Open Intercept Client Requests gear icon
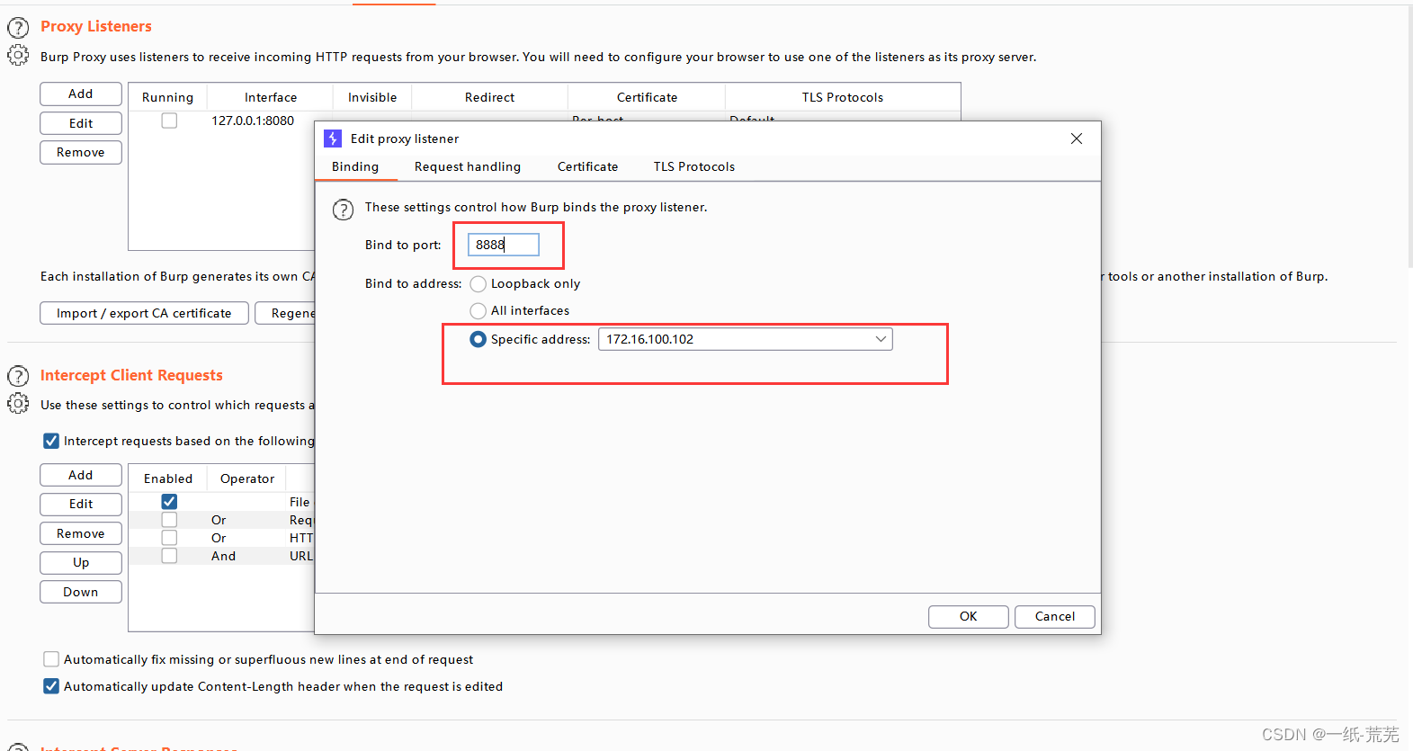1413x751 pixels. pyautogui.click(x=18, y=404)
